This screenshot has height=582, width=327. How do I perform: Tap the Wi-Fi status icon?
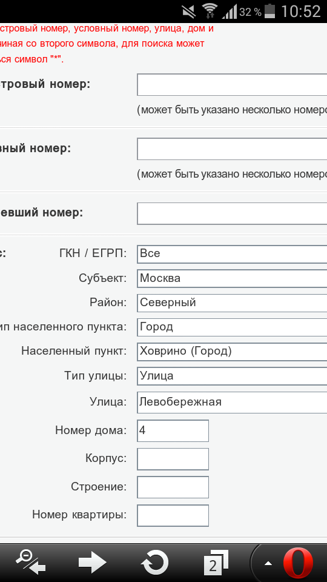click(x=210, y=11)
